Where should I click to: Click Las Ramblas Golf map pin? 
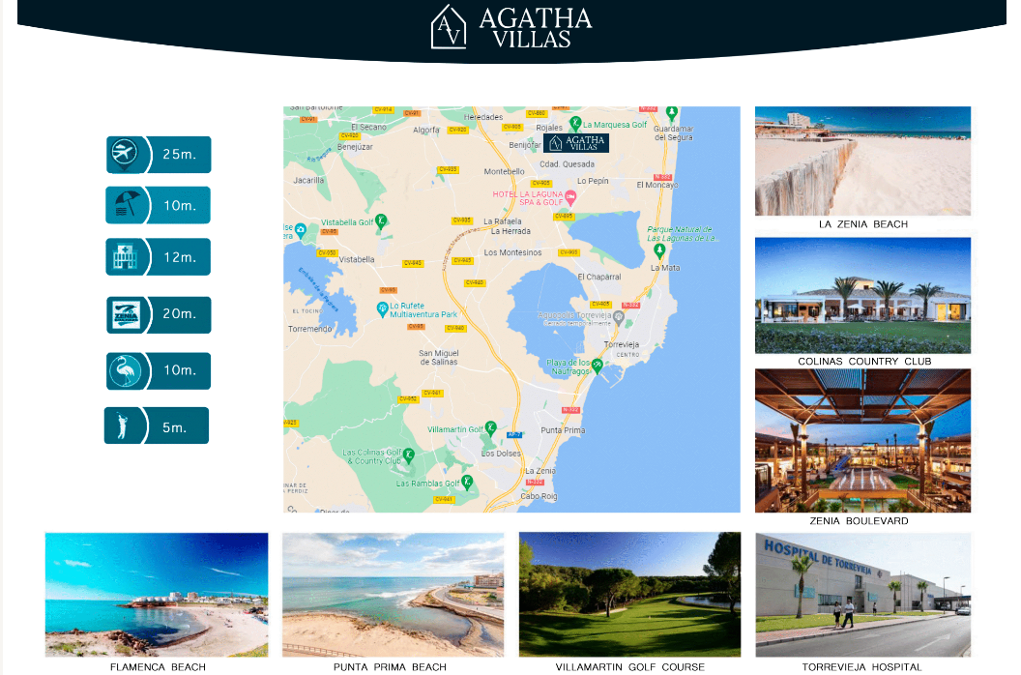pyautogui.click(x=467, y=483)
